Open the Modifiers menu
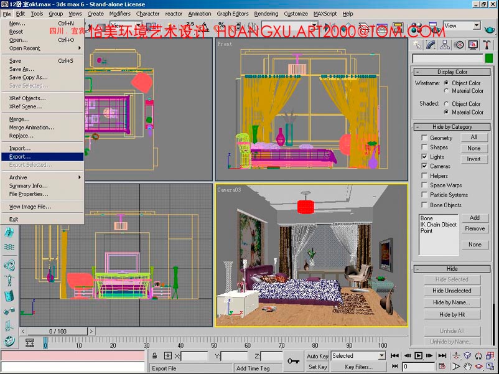Image resolution: width=499 pixels, height=374 pixels. [119, 14]
